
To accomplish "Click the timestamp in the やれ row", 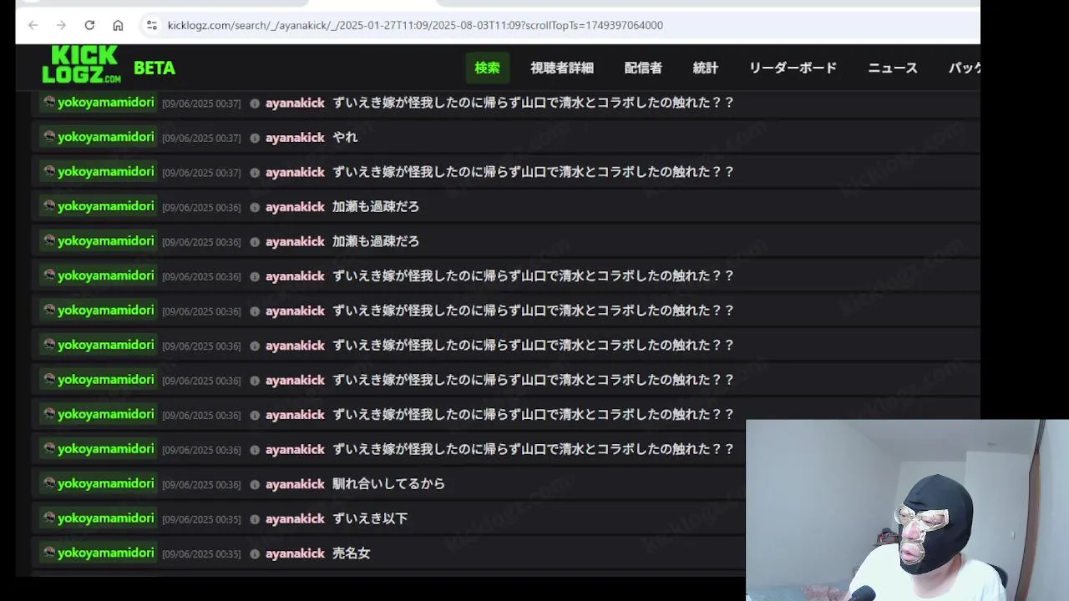I will coord(201,138).
